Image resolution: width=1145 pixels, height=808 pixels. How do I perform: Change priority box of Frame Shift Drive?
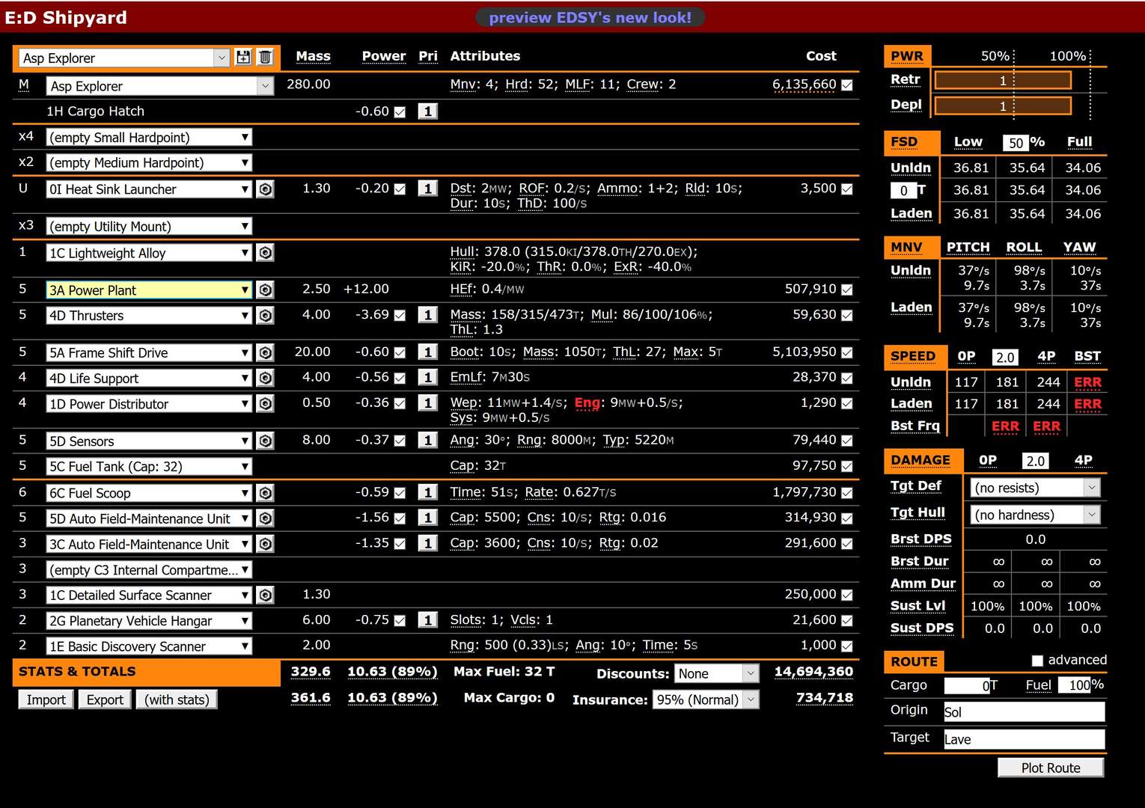427,352
